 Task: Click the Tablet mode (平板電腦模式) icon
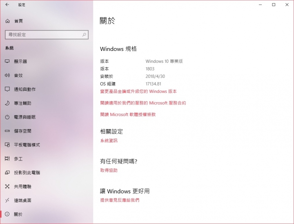click(7, 145)
